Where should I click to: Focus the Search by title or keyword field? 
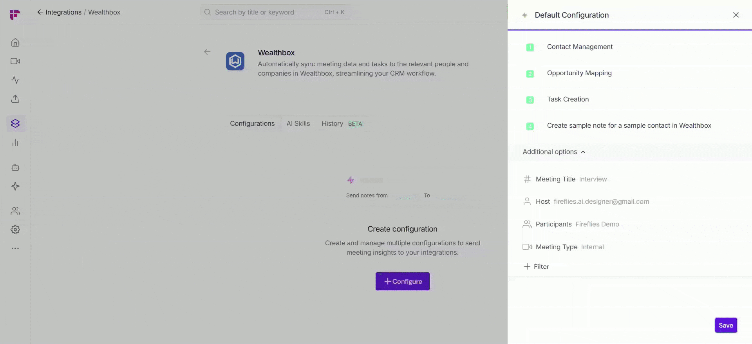pyautogui.click(x=275, y=12)
